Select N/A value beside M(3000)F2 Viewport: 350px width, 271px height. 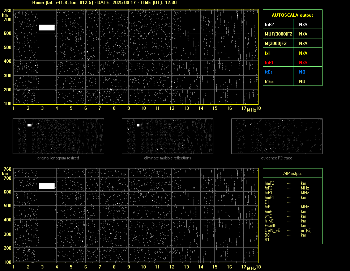[x=303, y=43]
